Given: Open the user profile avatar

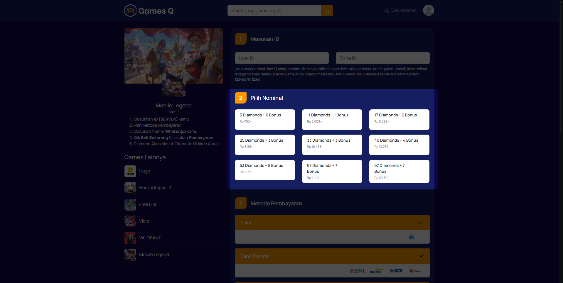Looking at the screenshot, I should pos(428,10).
